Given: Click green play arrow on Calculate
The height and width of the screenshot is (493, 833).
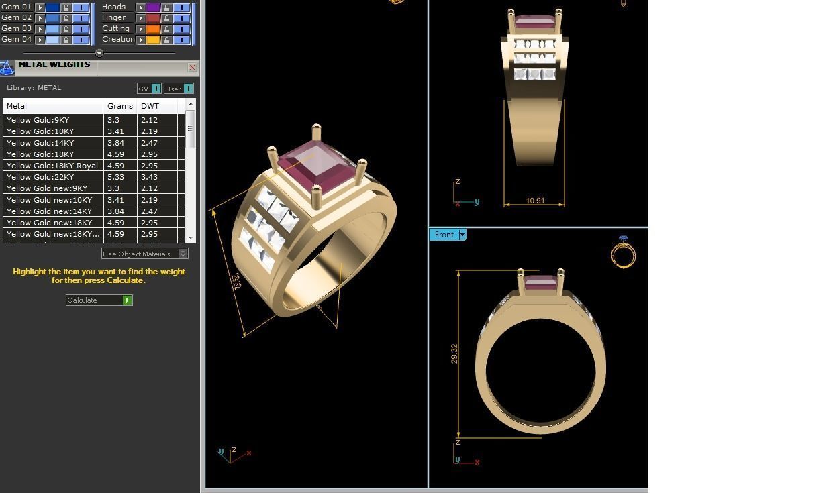Looking at the screenshot, I should 127,300.
